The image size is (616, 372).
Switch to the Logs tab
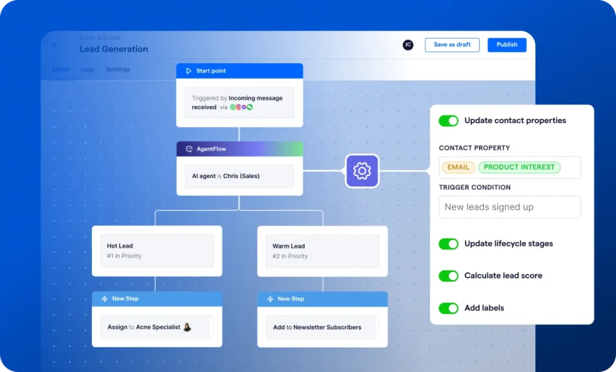[x=88, y=70]
